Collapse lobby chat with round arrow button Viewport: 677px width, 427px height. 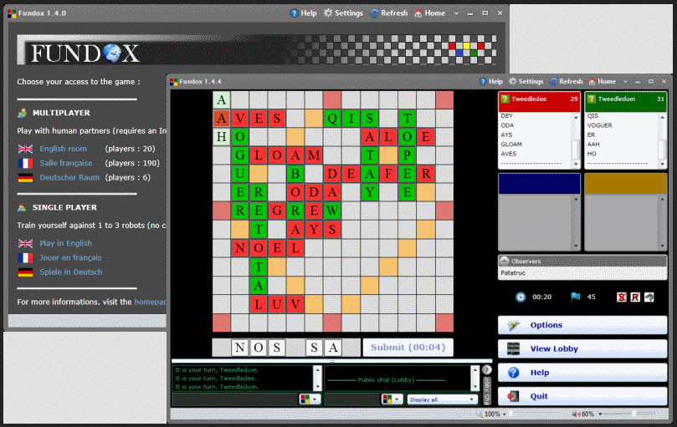[486, 369]
